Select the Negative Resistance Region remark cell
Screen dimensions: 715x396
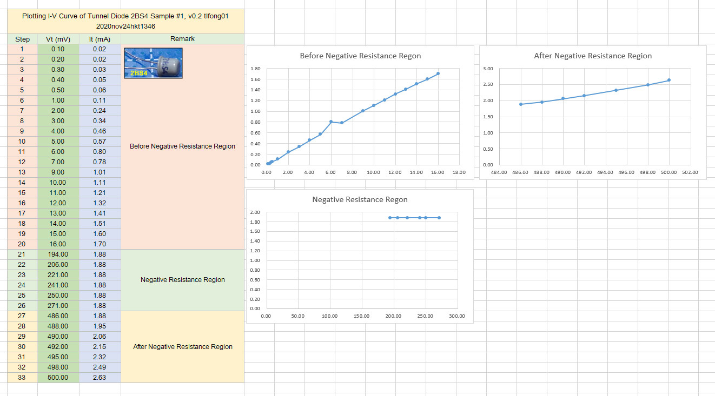[x=182, y=280]
